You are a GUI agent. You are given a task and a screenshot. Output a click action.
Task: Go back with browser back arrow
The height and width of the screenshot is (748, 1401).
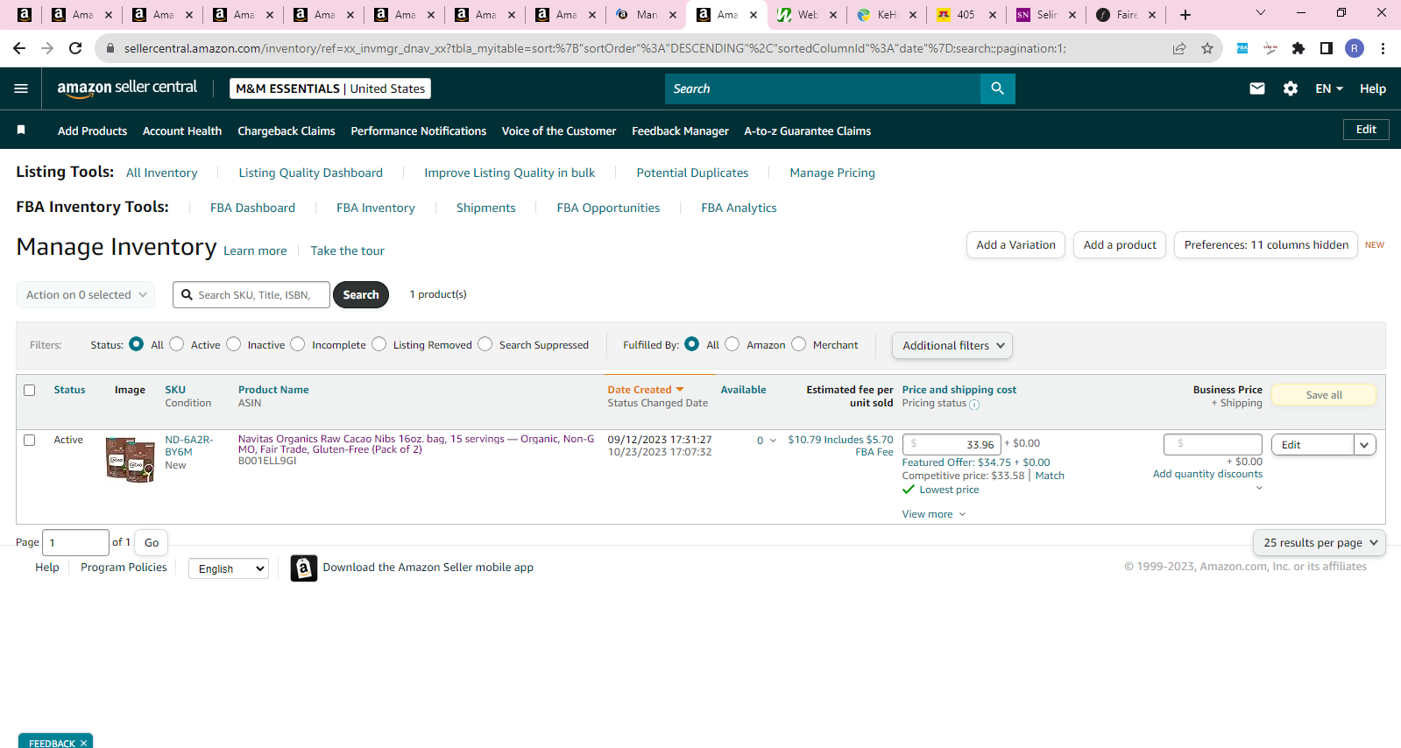coord(19,48)
